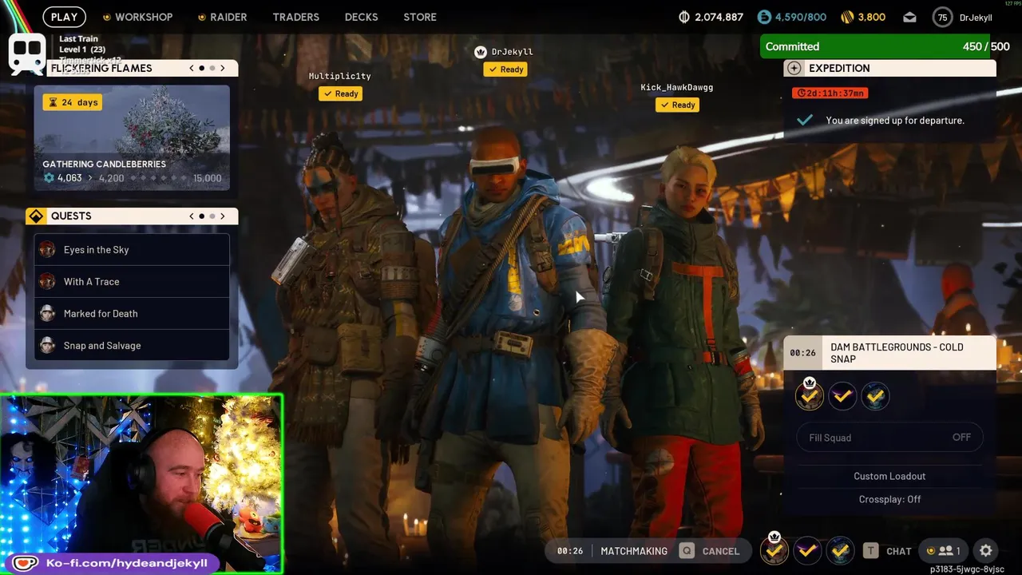
Task: Click the blue cog icon beside 4,063
Action: click(49, 178)
